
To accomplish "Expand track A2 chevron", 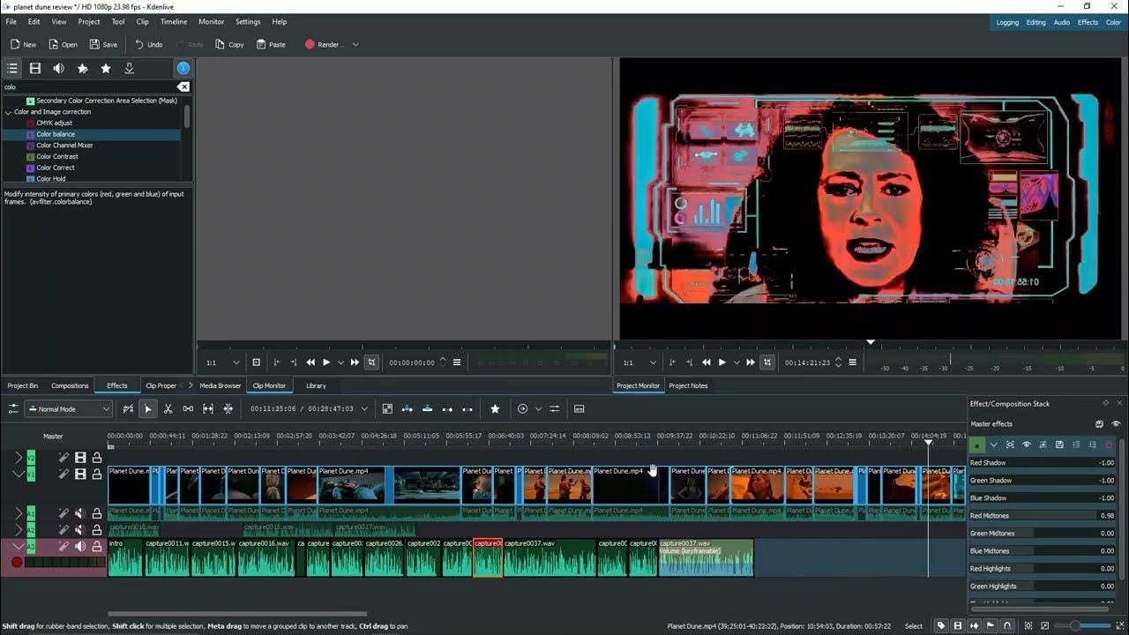I will click(19, 529).
